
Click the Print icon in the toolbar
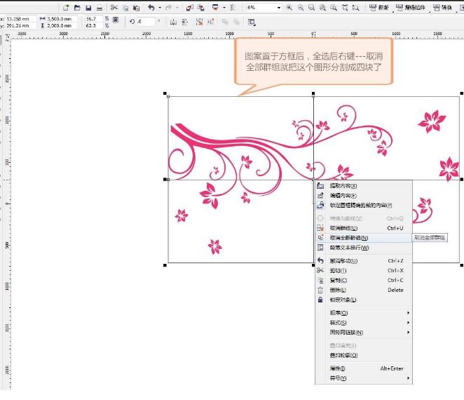pyautogui.click(x=100, y=8)
